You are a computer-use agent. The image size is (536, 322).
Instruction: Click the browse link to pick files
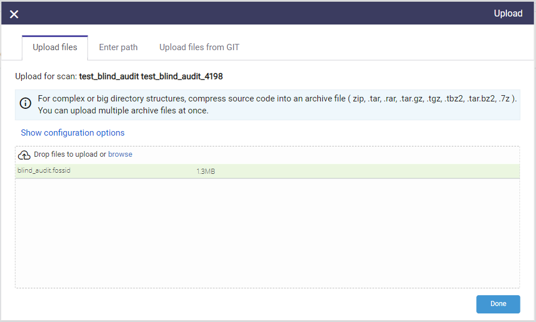coord(120,154)
